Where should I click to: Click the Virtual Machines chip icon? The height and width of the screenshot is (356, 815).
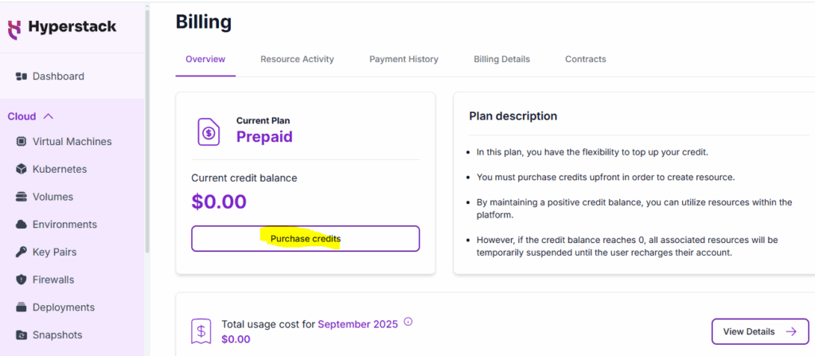coord(21,142)
